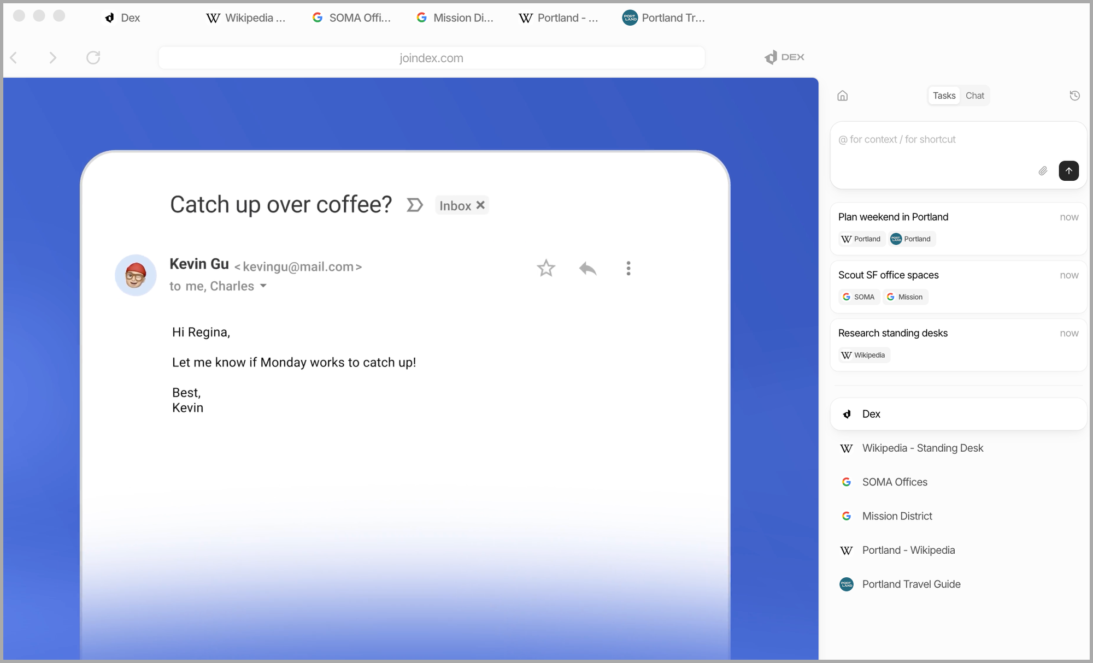Click the SOMA chip under Scout SF
Image resolution: width=1093 pixels, height=663 pixels.
tap(859, 297)
